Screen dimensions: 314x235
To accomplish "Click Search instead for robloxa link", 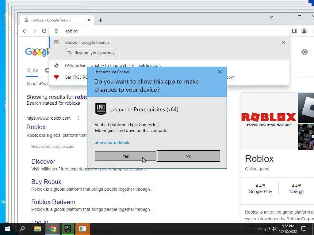I will 72,103.
